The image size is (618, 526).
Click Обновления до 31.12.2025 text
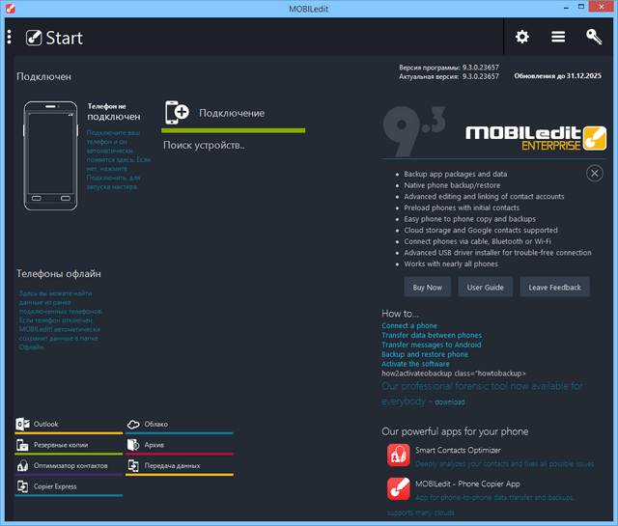(x=558, y=76)
